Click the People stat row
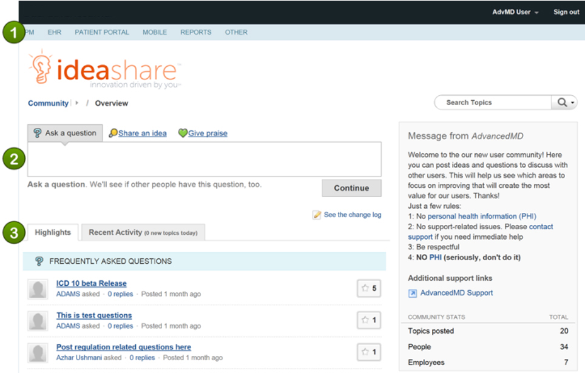585x373 pixels. tap(488, 347)
